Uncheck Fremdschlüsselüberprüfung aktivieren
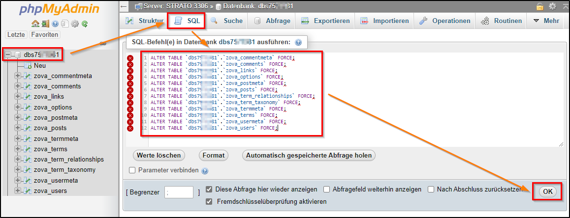The width and height of the screenshot is (570, 218). click(x=209, y=201)
